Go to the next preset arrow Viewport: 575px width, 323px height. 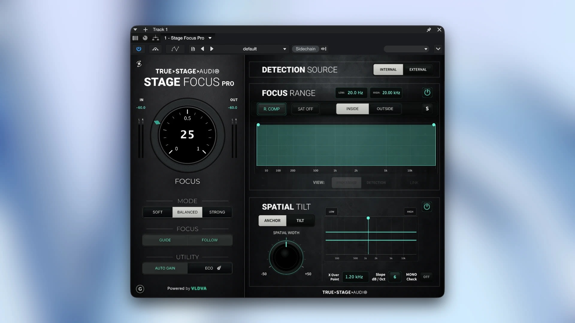point(212,49)
